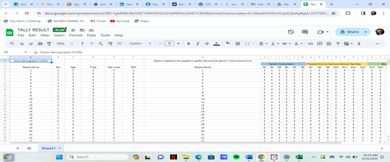Click the .XLSX file format badge
The image size is (390, 162).
(60, 30)
